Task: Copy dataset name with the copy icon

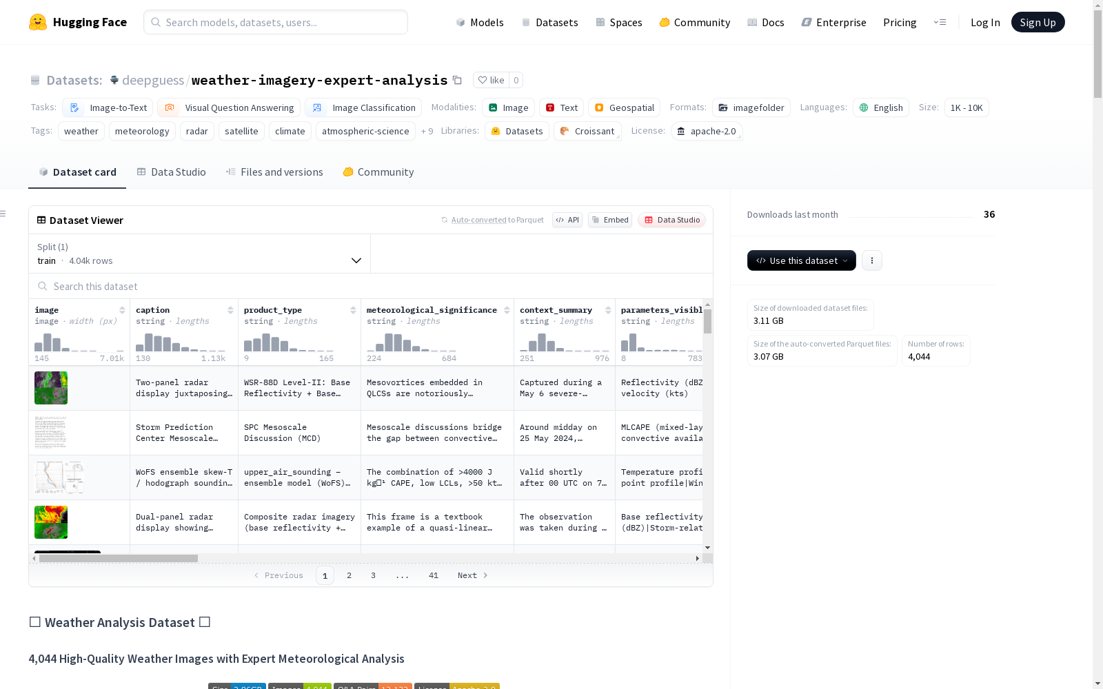Action: [457, 80]
